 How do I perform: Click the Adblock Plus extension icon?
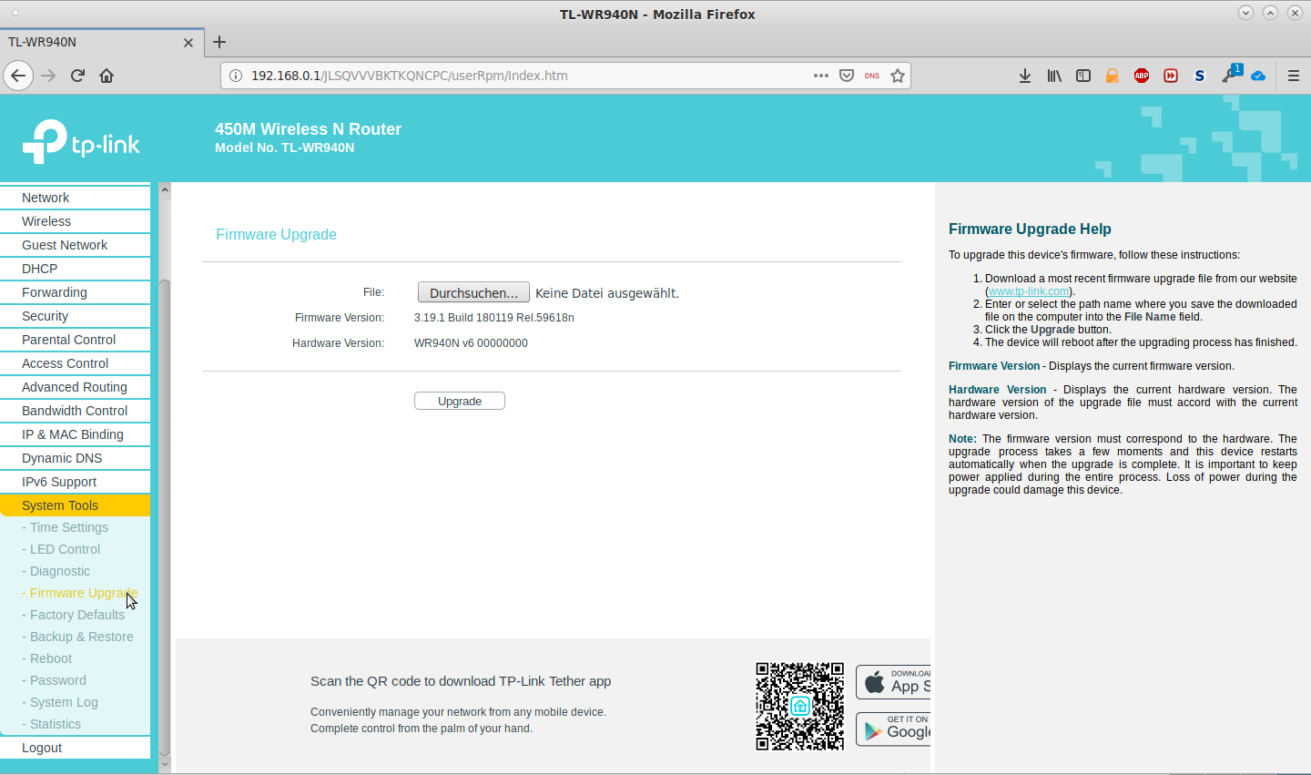tap(1141, 76)
